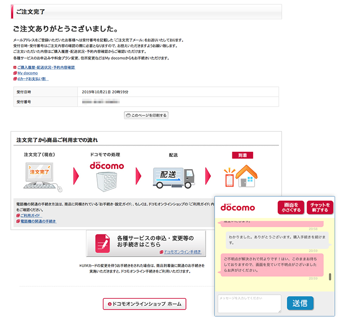Click the chat window scrollbar thumb
Screen dimensions: 338x317
(330, 277)
